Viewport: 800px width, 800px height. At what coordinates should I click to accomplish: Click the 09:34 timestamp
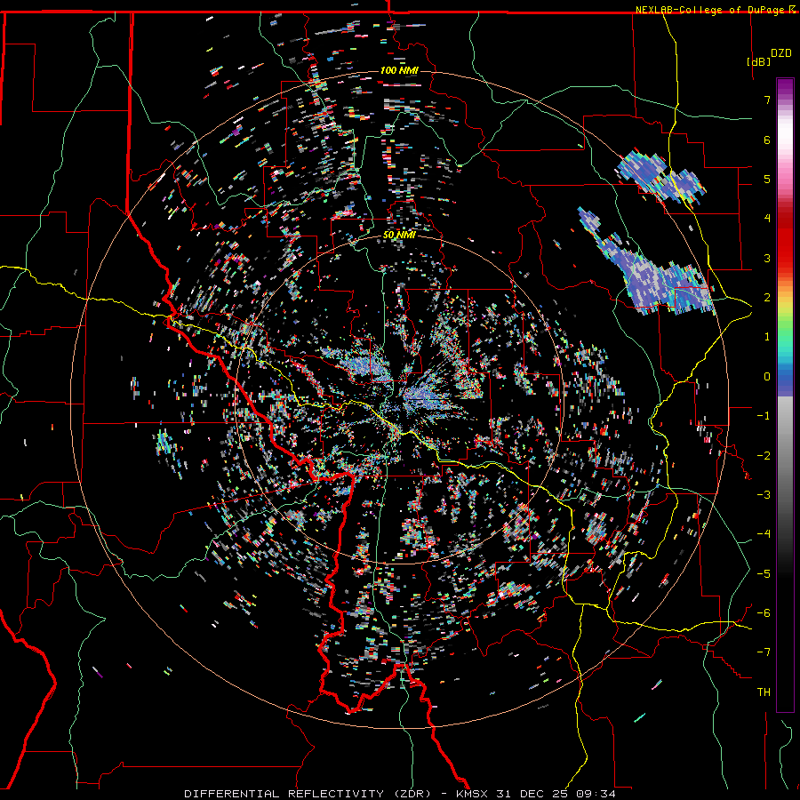pyautogui.click(x=595, y=794)
